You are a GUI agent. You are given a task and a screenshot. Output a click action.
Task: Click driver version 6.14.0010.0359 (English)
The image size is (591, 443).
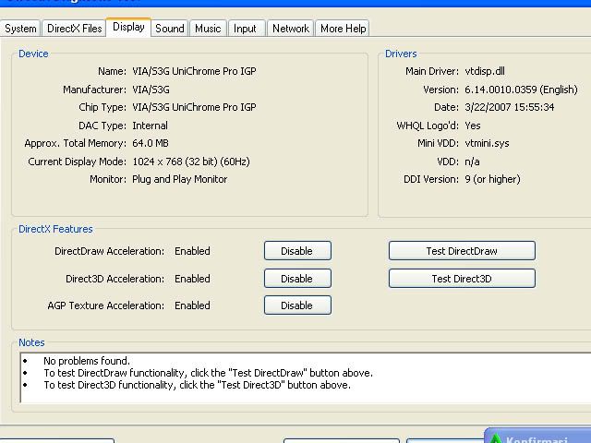pyautogui.click(x=521, y=90)
